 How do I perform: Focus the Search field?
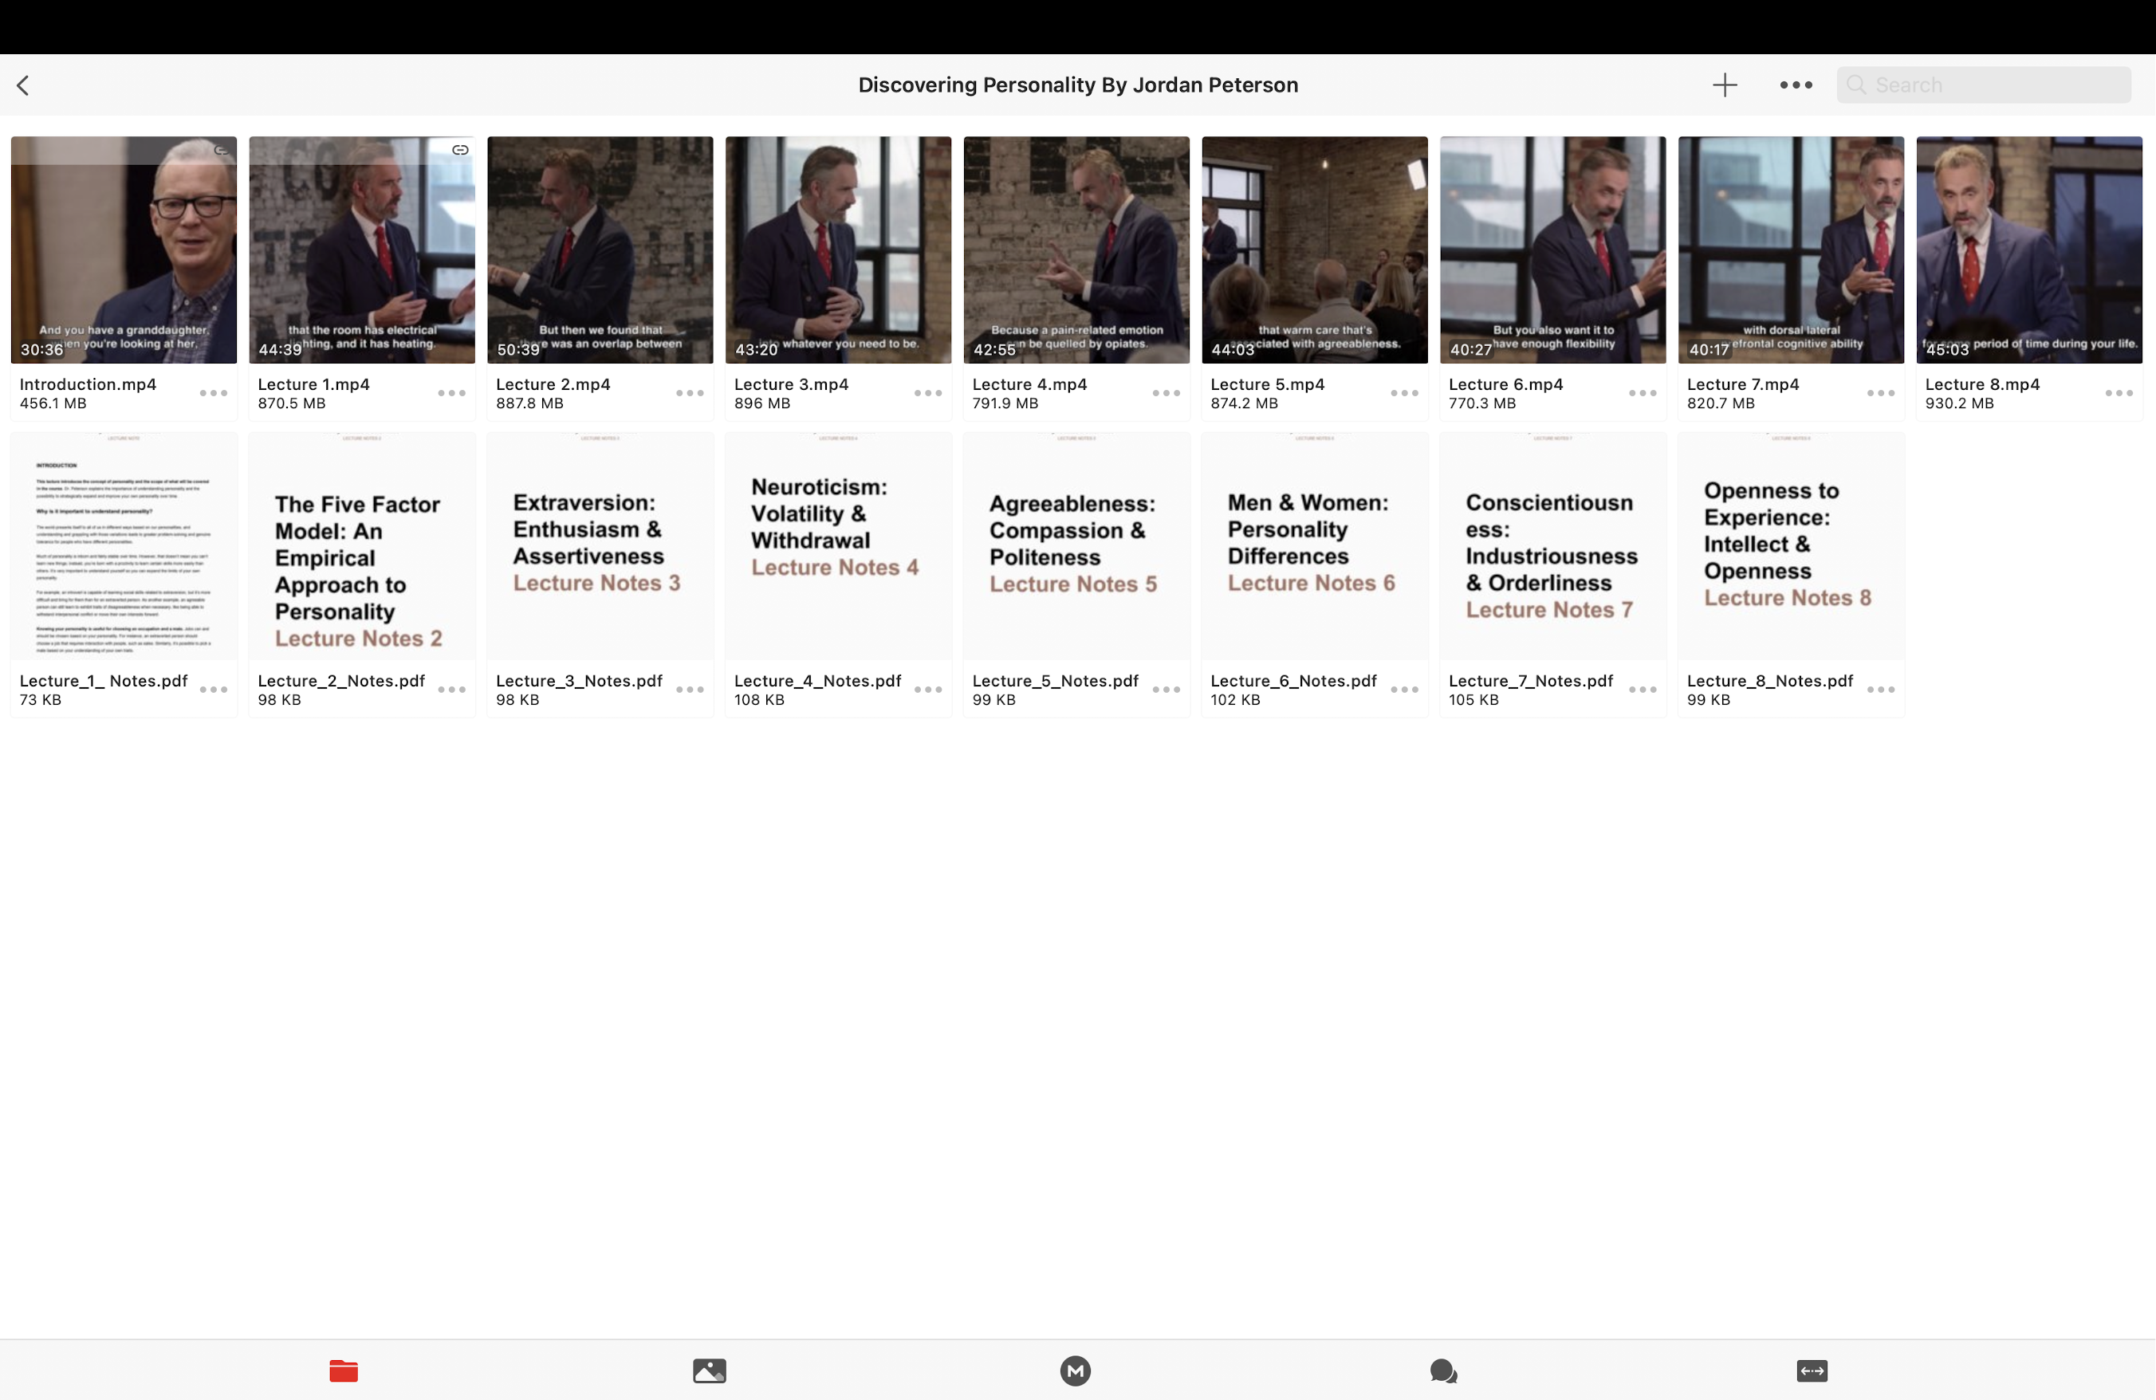1983,85
